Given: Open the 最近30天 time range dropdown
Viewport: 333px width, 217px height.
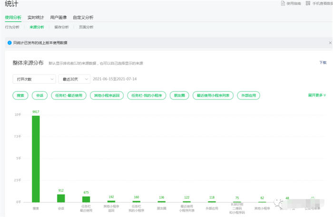Looking at the screenshot, I should point(74,79).
